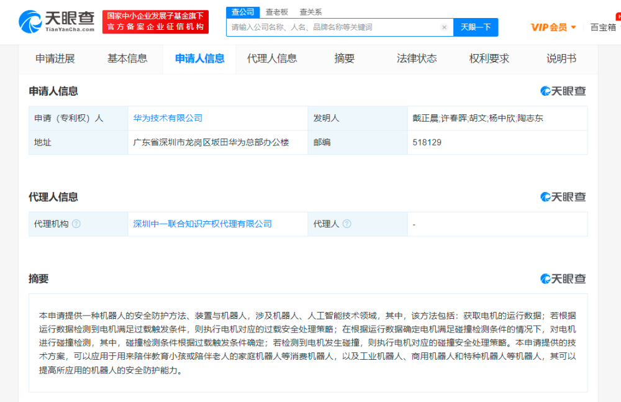The width and height of the screenshot is (621, 402).
Task: Click the address 广东省深圳市龙岗区坂田华为总部办公楼
Action: [211, 142]
